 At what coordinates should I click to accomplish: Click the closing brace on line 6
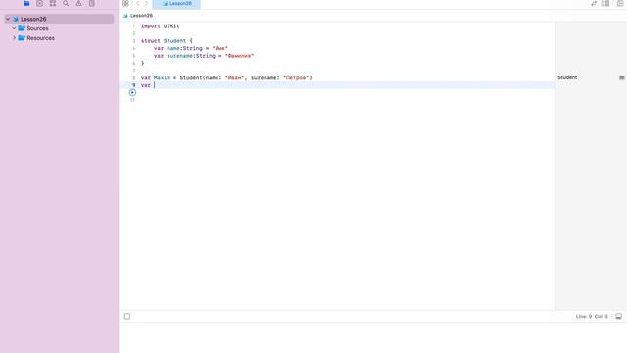pyautogui.click(x=142, y=63)
